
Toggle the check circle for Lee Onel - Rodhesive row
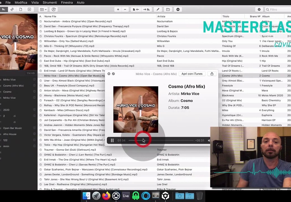coord(40,184)
